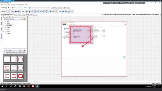Click the monitor screen capture icon

[x=16, y=11]
